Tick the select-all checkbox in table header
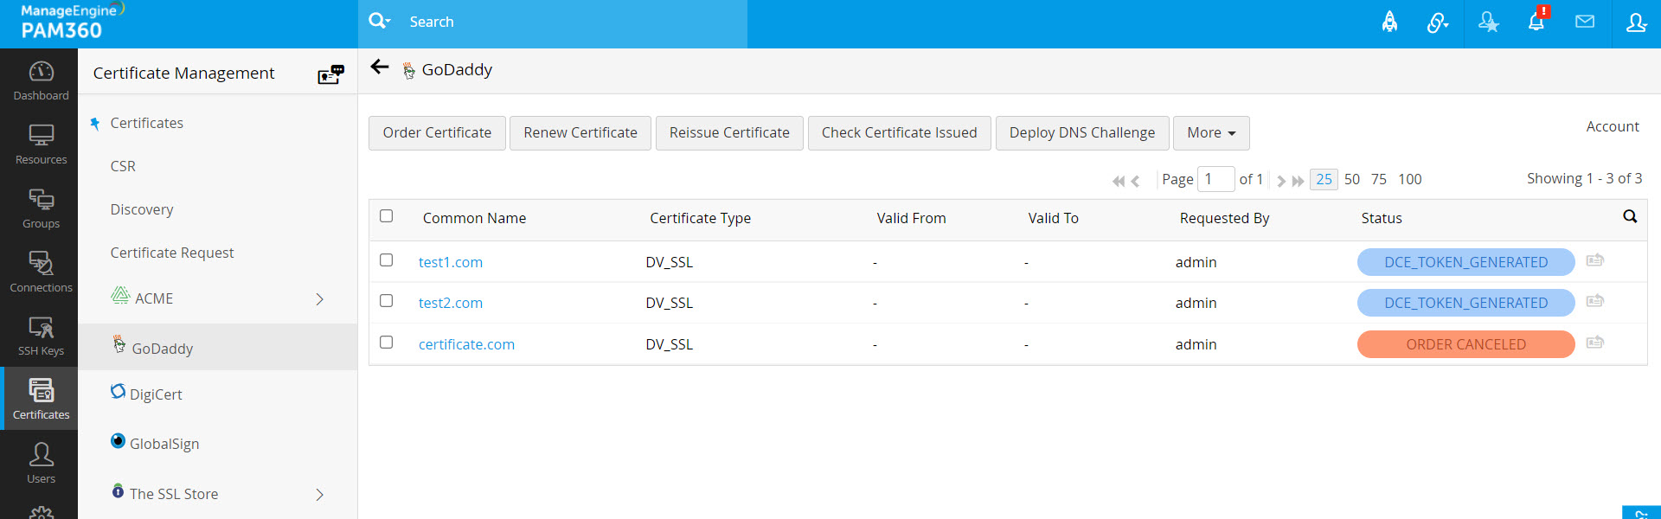The height and width of the screenshot is (519, 1661). [387, 216]
